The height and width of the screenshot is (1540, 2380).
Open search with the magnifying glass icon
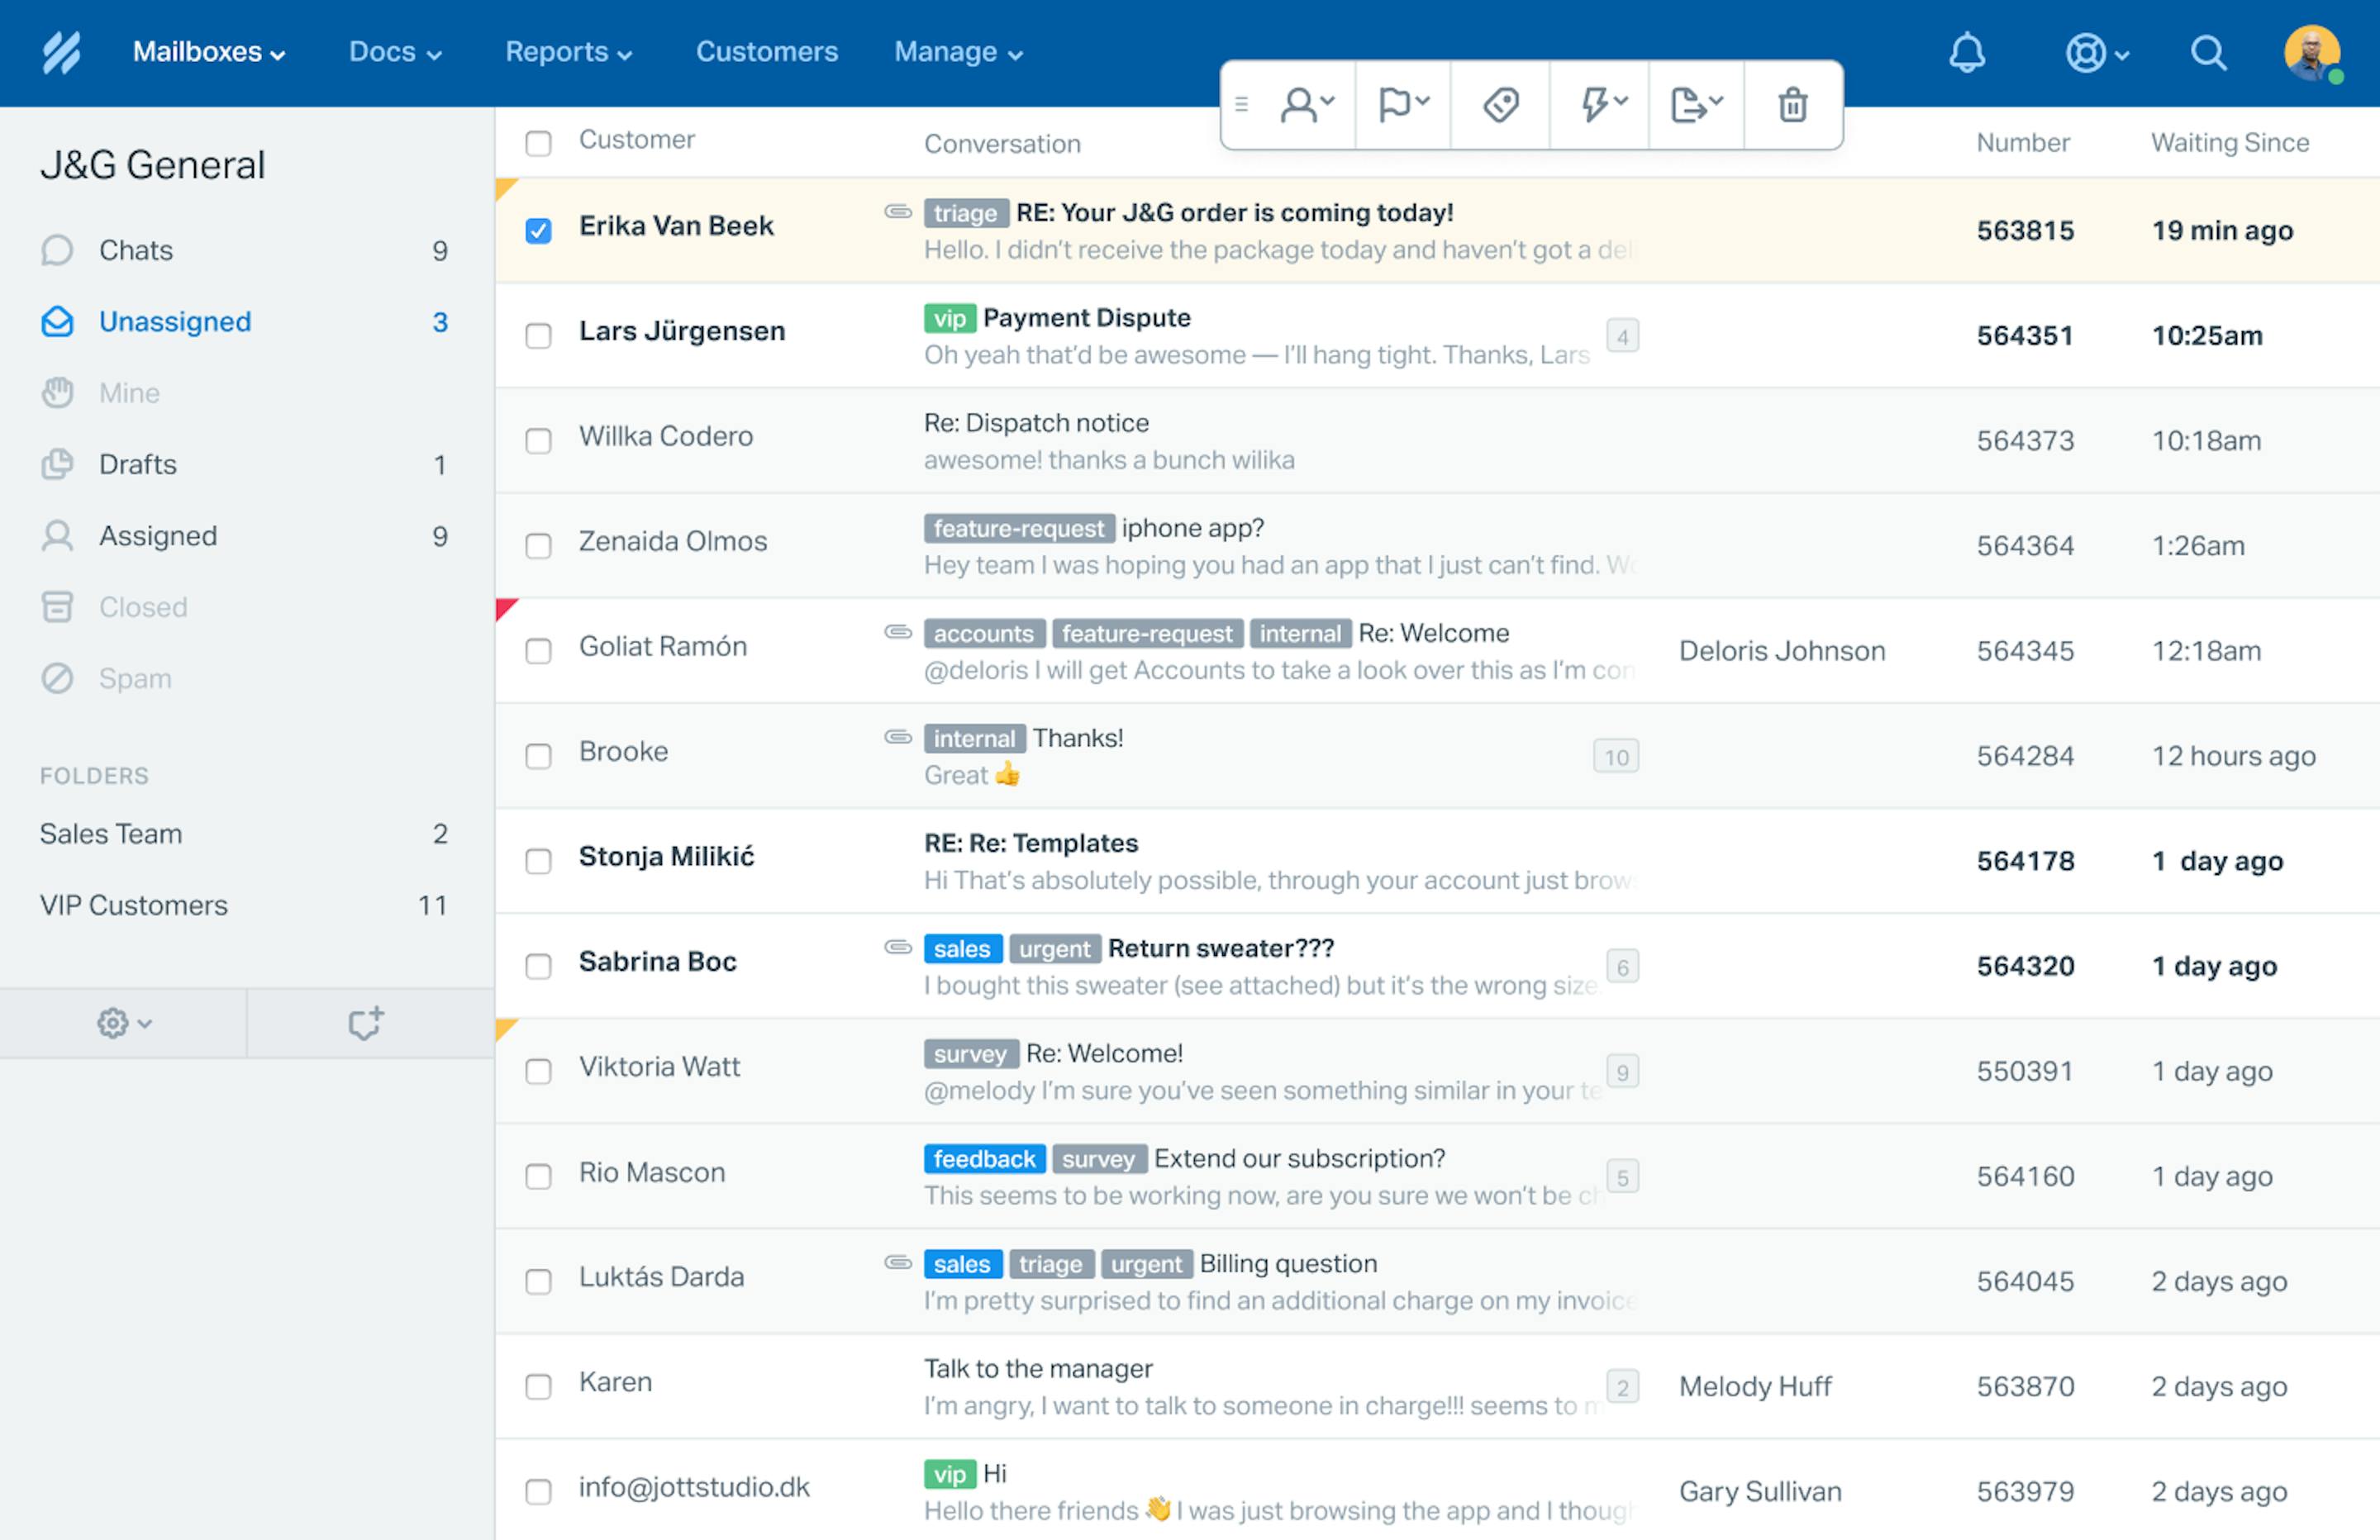click(2209, 53)
